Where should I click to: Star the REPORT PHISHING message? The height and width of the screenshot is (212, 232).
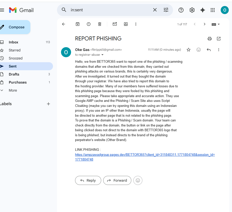point(188,50)
